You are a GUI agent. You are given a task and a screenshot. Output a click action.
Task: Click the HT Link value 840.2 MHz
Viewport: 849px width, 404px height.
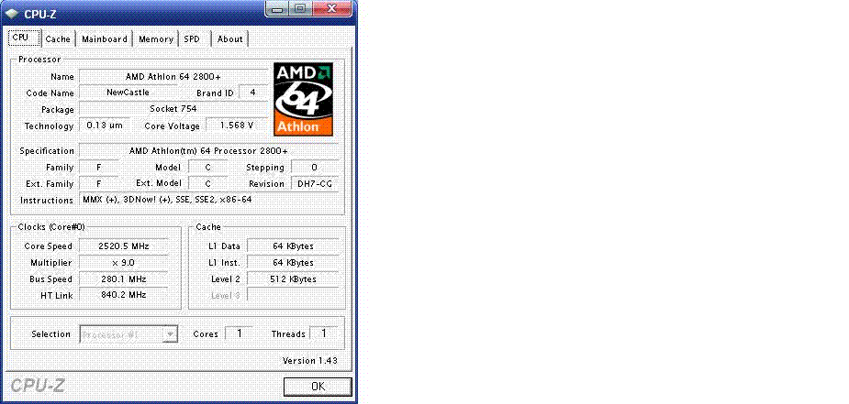pos(124,295)
